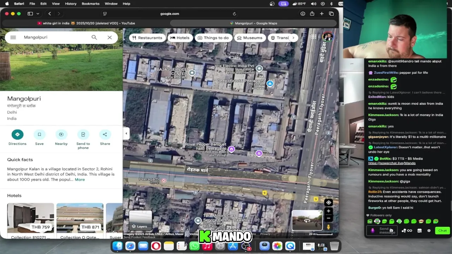Screen dimensions: 452x254
Task: Open chat settings gear
Action: tap(429, 230)
